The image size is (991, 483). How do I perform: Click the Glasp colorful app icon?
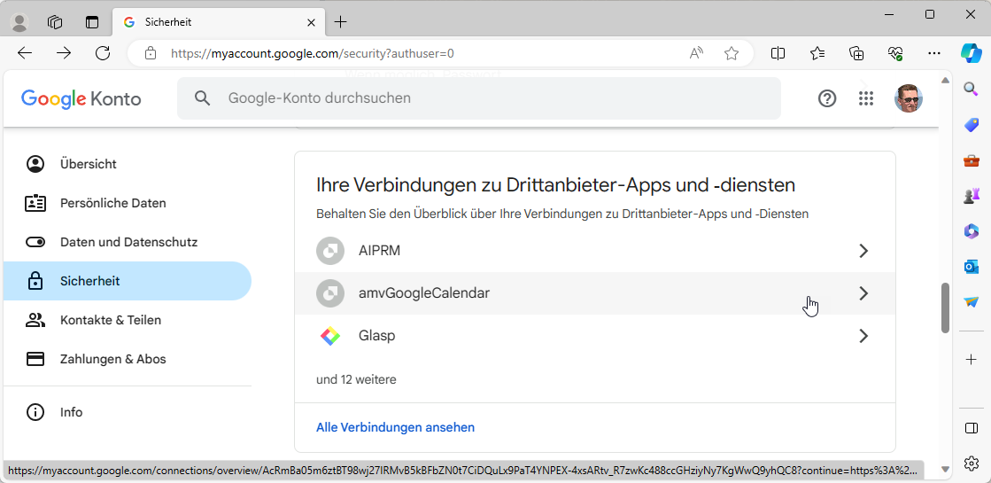330,336
